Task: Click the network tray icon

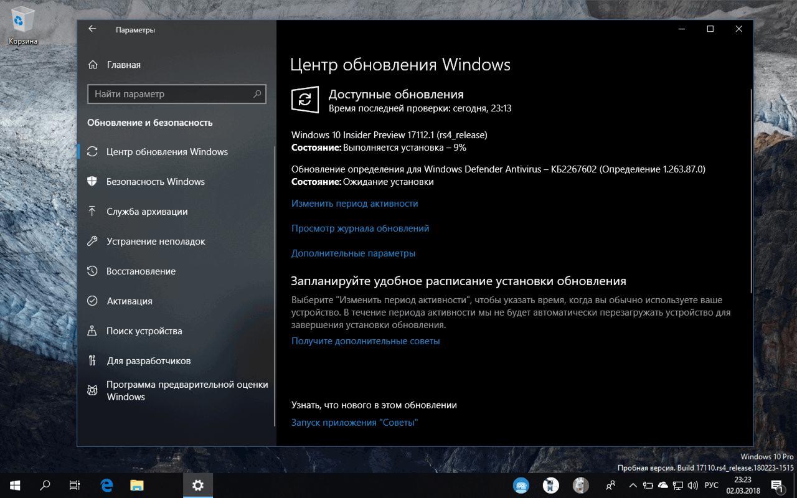Action: click(x=677, y=485)
